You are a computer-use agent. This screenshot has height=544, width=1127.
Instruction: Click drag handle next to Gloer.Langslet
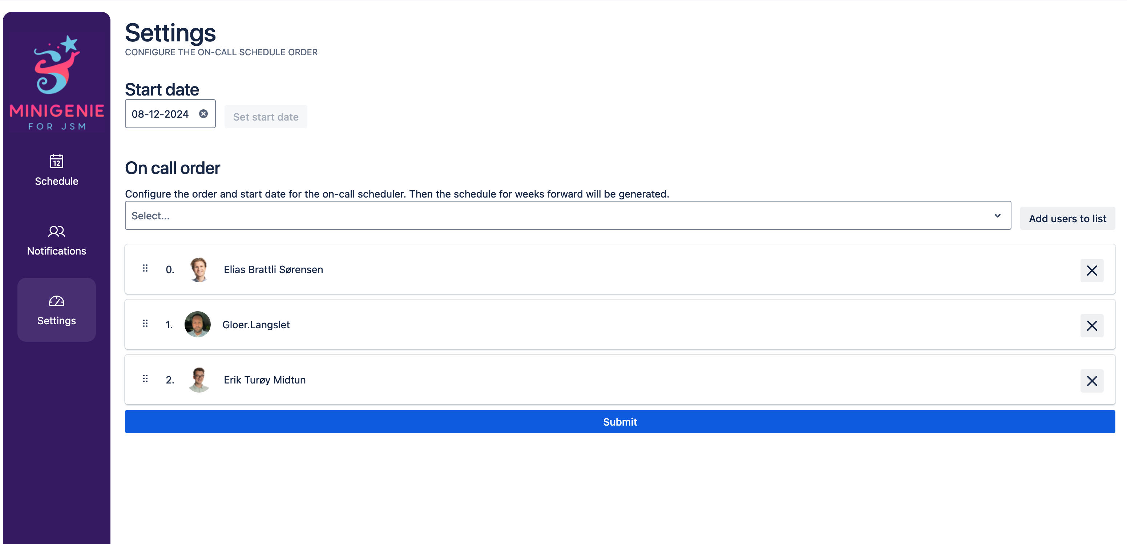pyautogui.click(x=145, y=323)
